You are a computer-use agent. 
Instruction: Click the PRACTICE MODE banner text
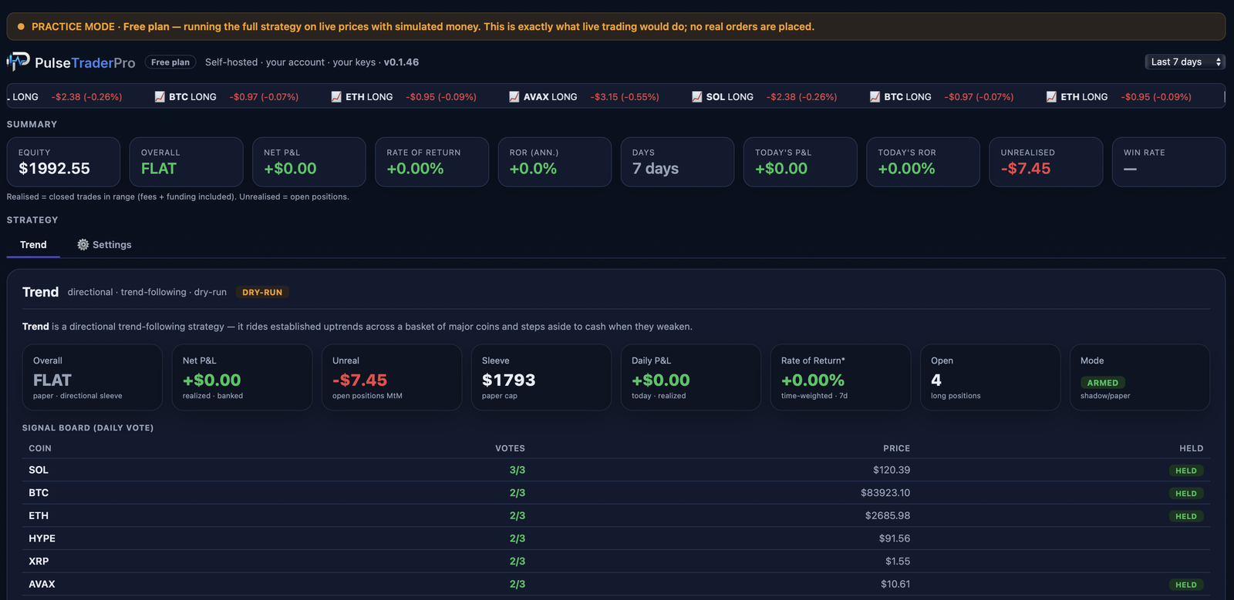coord(423,26)
